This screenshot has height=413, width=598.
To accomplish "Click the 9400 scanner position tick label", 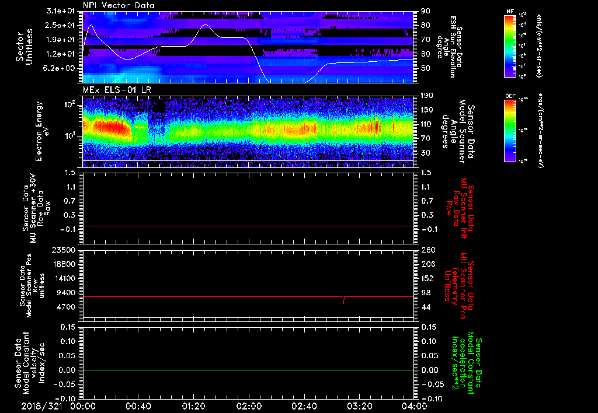I will pyautogui.click(x=67, y=293).
